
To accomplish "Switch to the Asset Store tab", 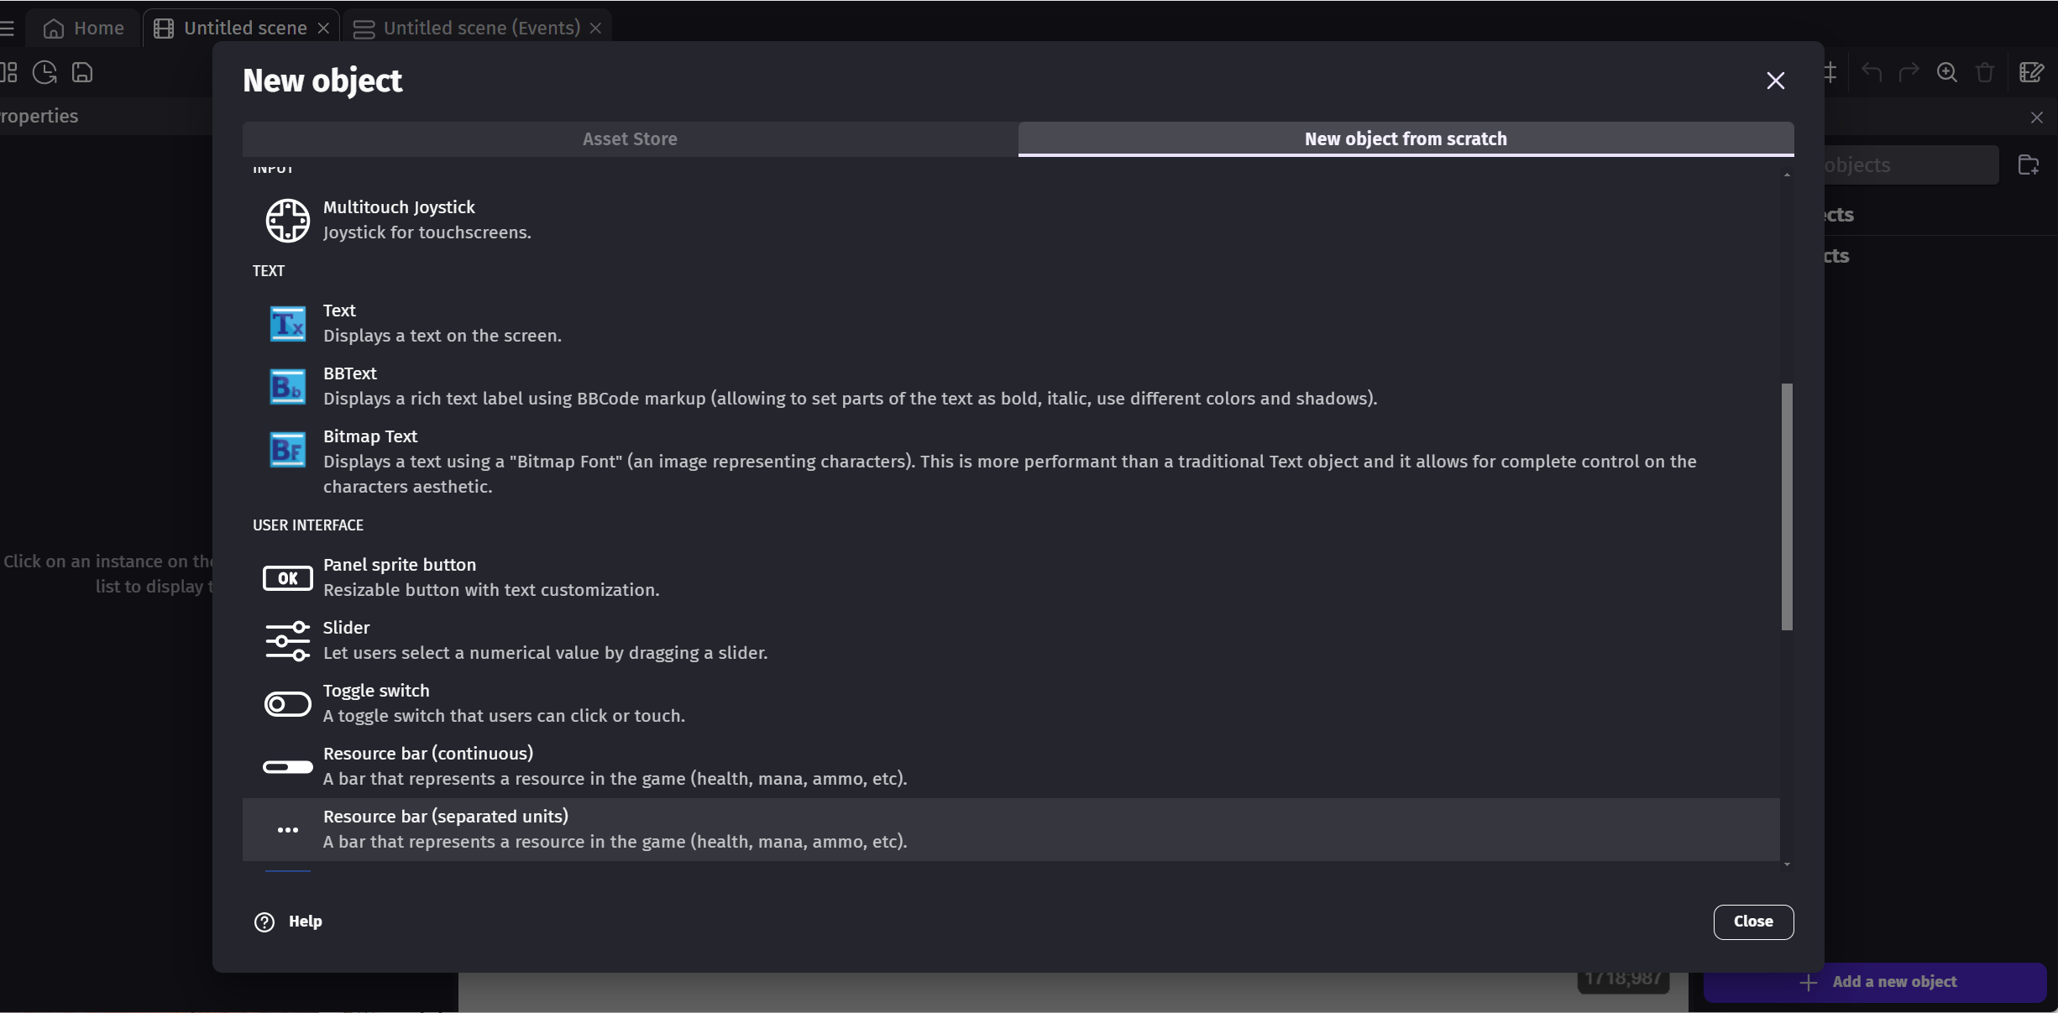I will (x=629, y=138).
